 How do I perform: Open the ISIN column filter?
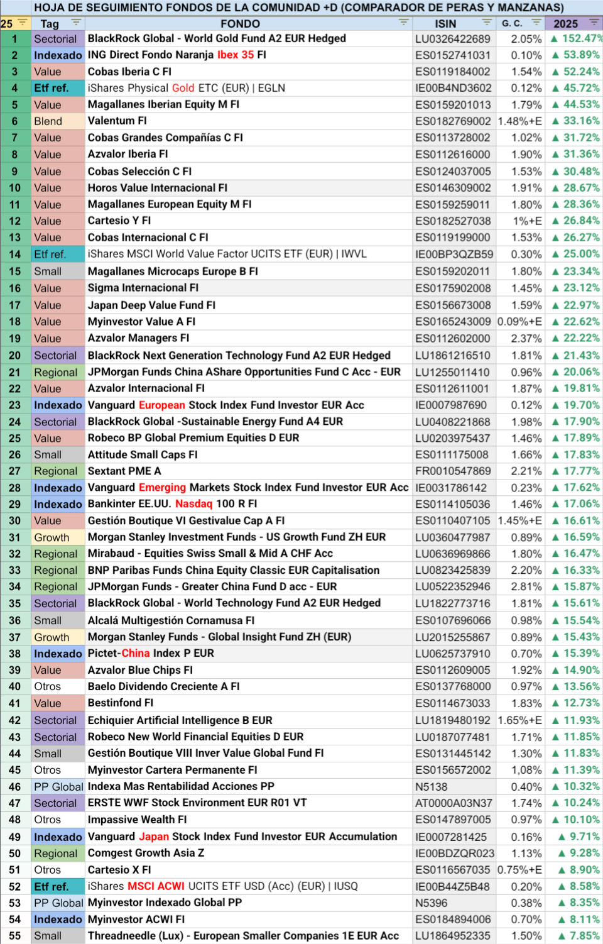point(487,23)
